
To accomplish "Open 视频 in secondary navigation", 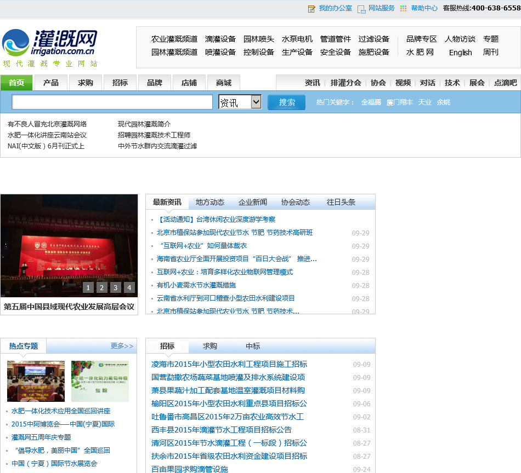I will (403, 83).
